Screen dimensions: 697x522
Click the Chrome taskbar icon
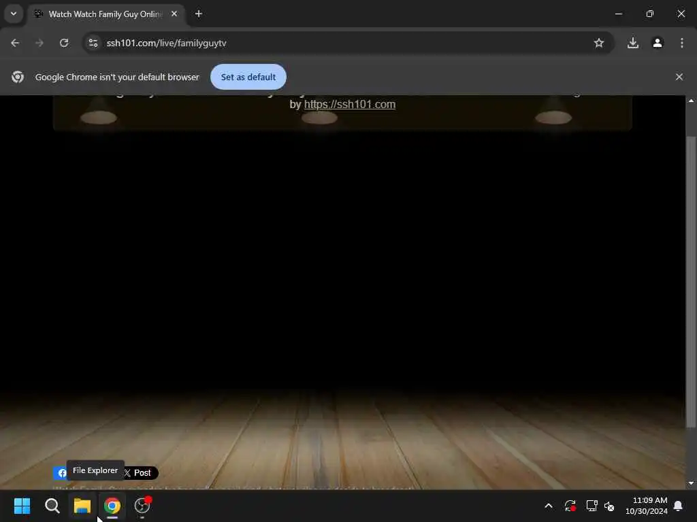[x=112, y=506]
